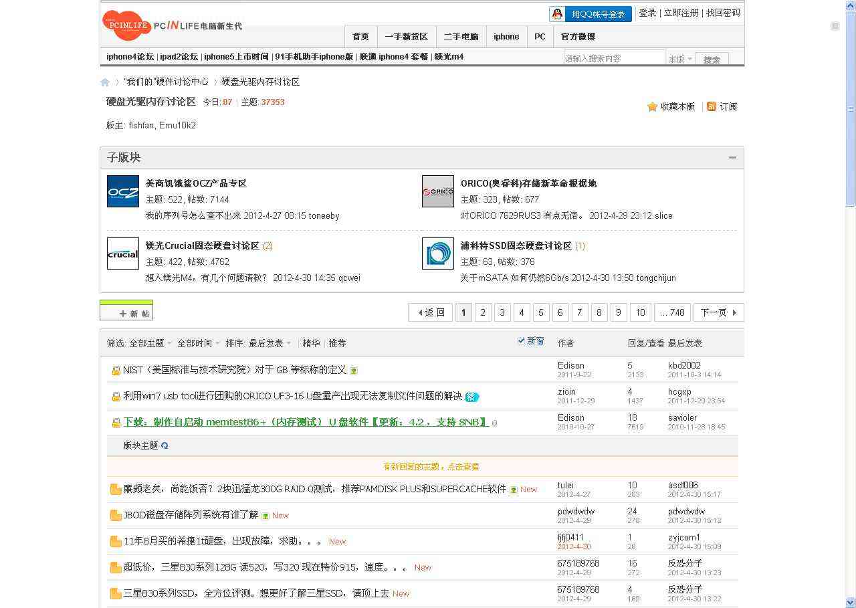Click the lock icon of NIST thread
The image size is (856, 608).
[x=116, y=371]
